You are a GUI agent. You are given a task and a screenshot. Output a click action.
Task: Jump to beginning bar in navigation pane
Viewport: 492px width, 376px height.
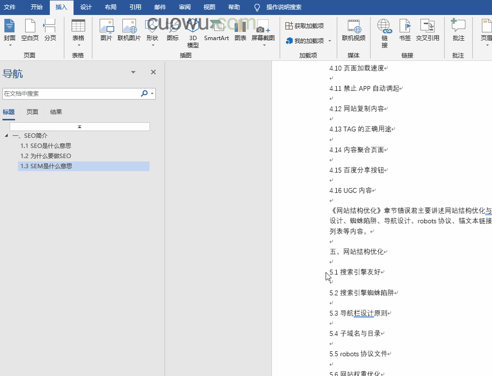[x=80, y=127]
